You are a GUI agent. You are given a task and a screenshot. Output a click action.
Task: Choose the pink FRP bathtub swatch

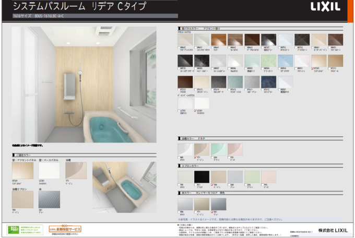[235, 149]
